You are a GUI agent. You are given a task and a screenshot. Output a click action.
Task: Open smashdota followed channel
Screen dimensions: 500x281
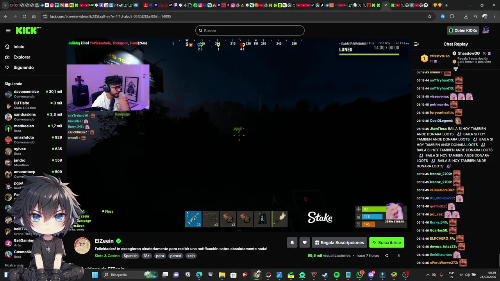33,140
